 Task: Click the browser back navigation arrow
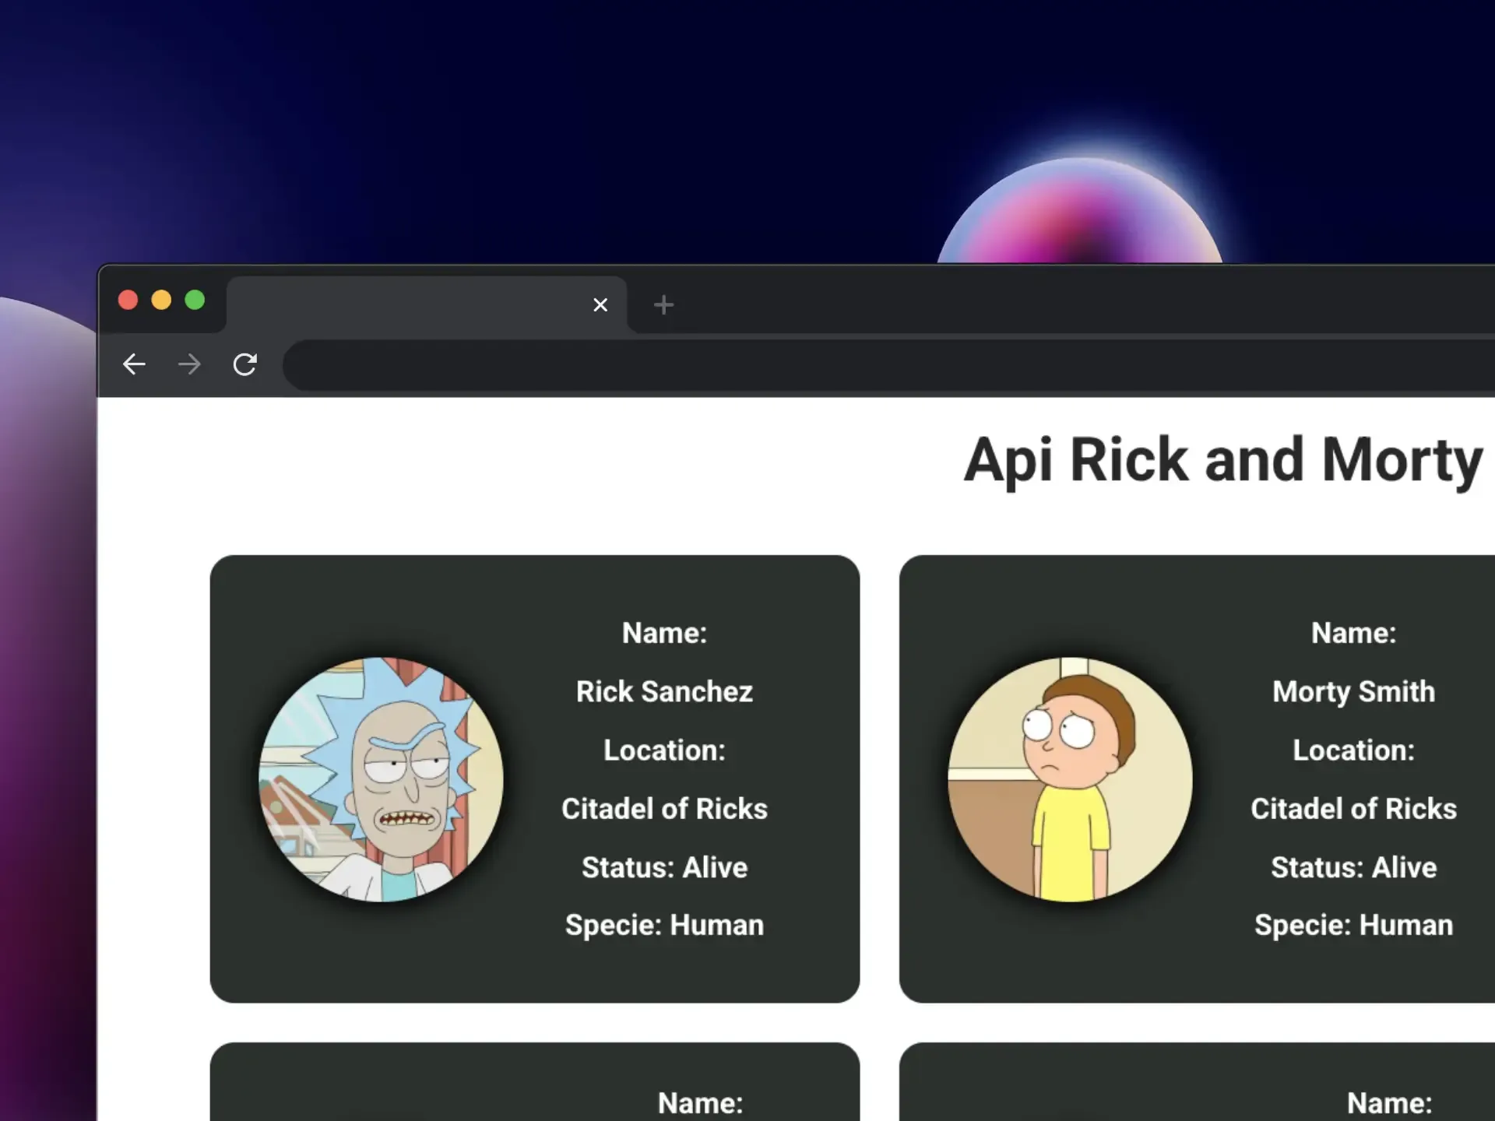pyautogui.click(x=133, y=364)
